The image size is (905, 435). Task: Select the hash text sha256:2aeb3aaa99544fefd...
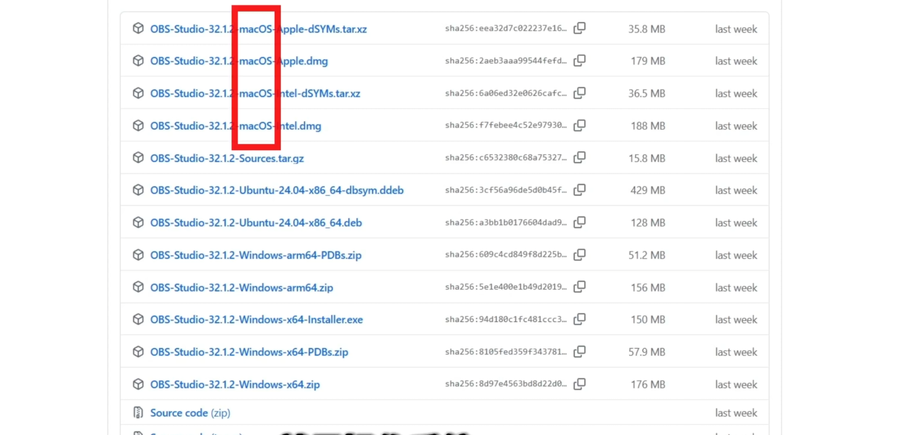pos(506,61)
